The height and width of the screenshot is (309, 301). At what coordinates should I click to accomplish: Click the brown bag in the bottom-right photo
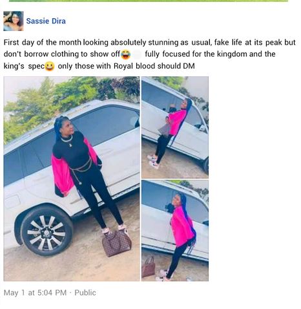pyautogui.click(x=149, y=267)
